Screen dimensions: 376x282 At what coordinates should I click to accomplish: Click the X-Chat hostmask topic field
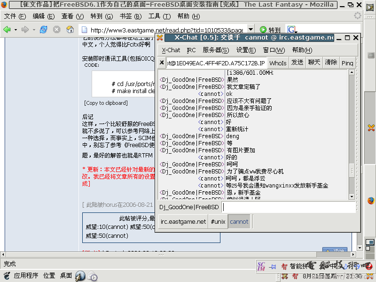point(216,63)
